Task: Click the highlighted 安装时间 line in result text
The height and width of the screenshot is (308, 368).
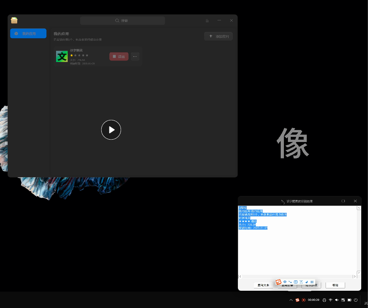Action: click(253, 228)
